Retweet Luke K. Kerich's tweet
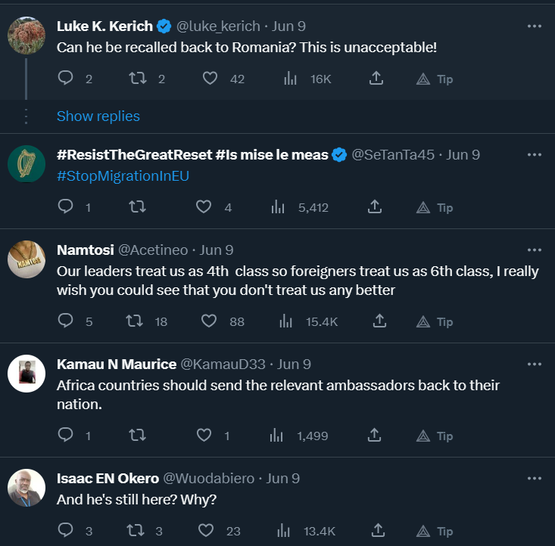The height and width of the screenshot is (546, 555). point(136,78)
